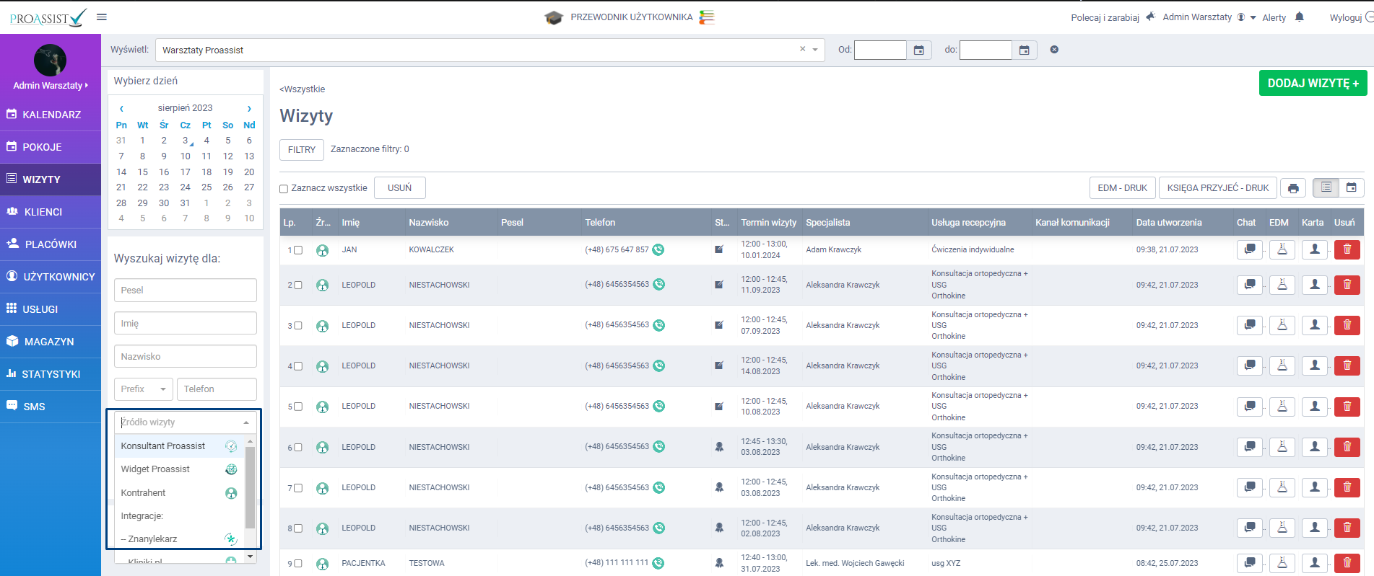Choose Znanylekarz integration option
The width and height of the screenshot is (1374, 576).
click(179, 539)
